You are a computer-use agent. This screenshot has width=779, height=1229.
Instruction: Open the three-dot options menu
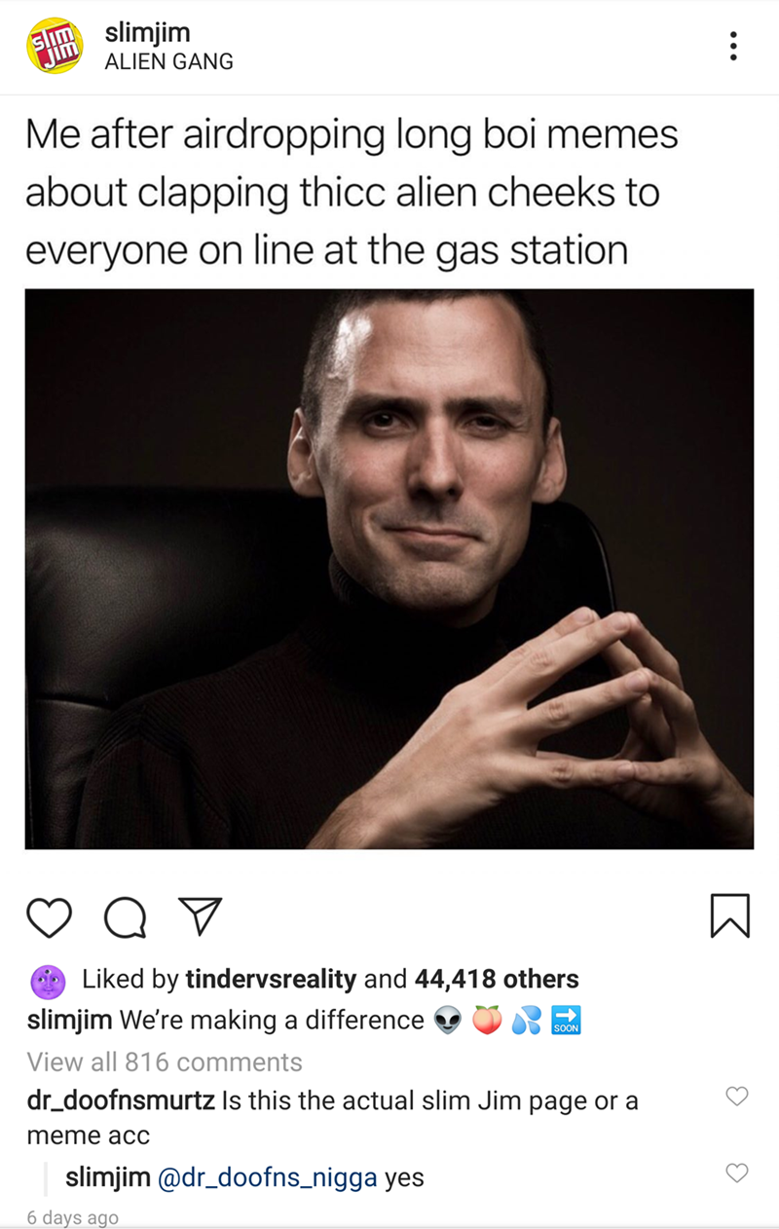tap(733, 46)
